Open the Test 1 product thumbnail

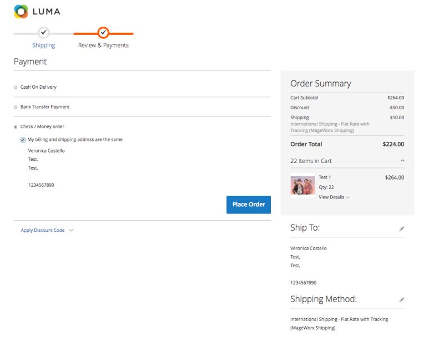click(x=302, y=185)
